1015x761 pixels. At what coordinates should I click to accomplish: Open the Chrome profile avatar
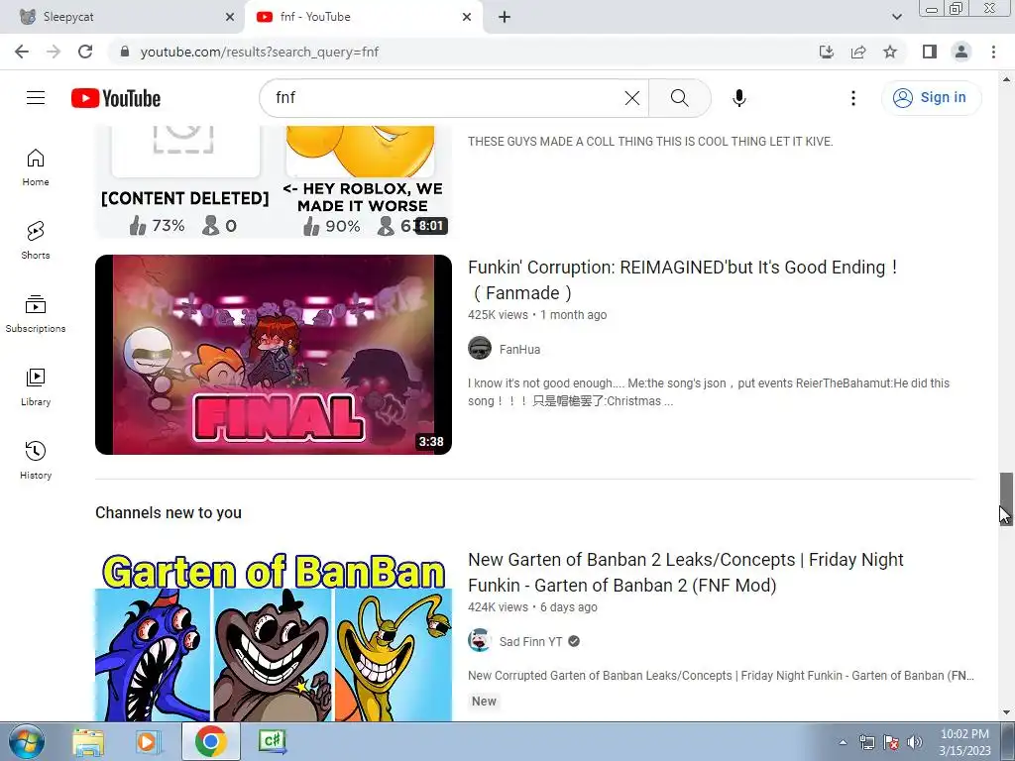[961, 52]
